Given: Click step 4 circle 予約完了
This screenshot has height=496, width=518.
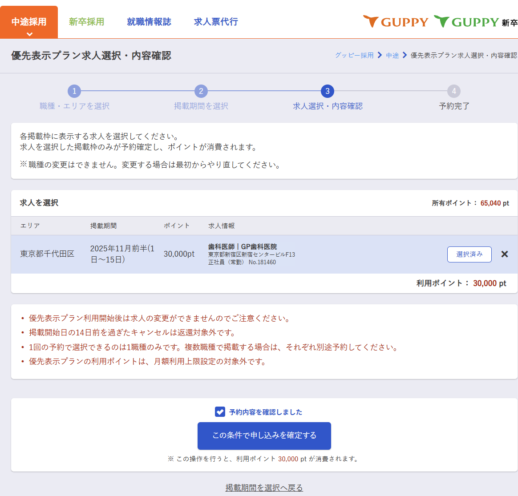Looking at the screenshot, I should coord(454,91).
